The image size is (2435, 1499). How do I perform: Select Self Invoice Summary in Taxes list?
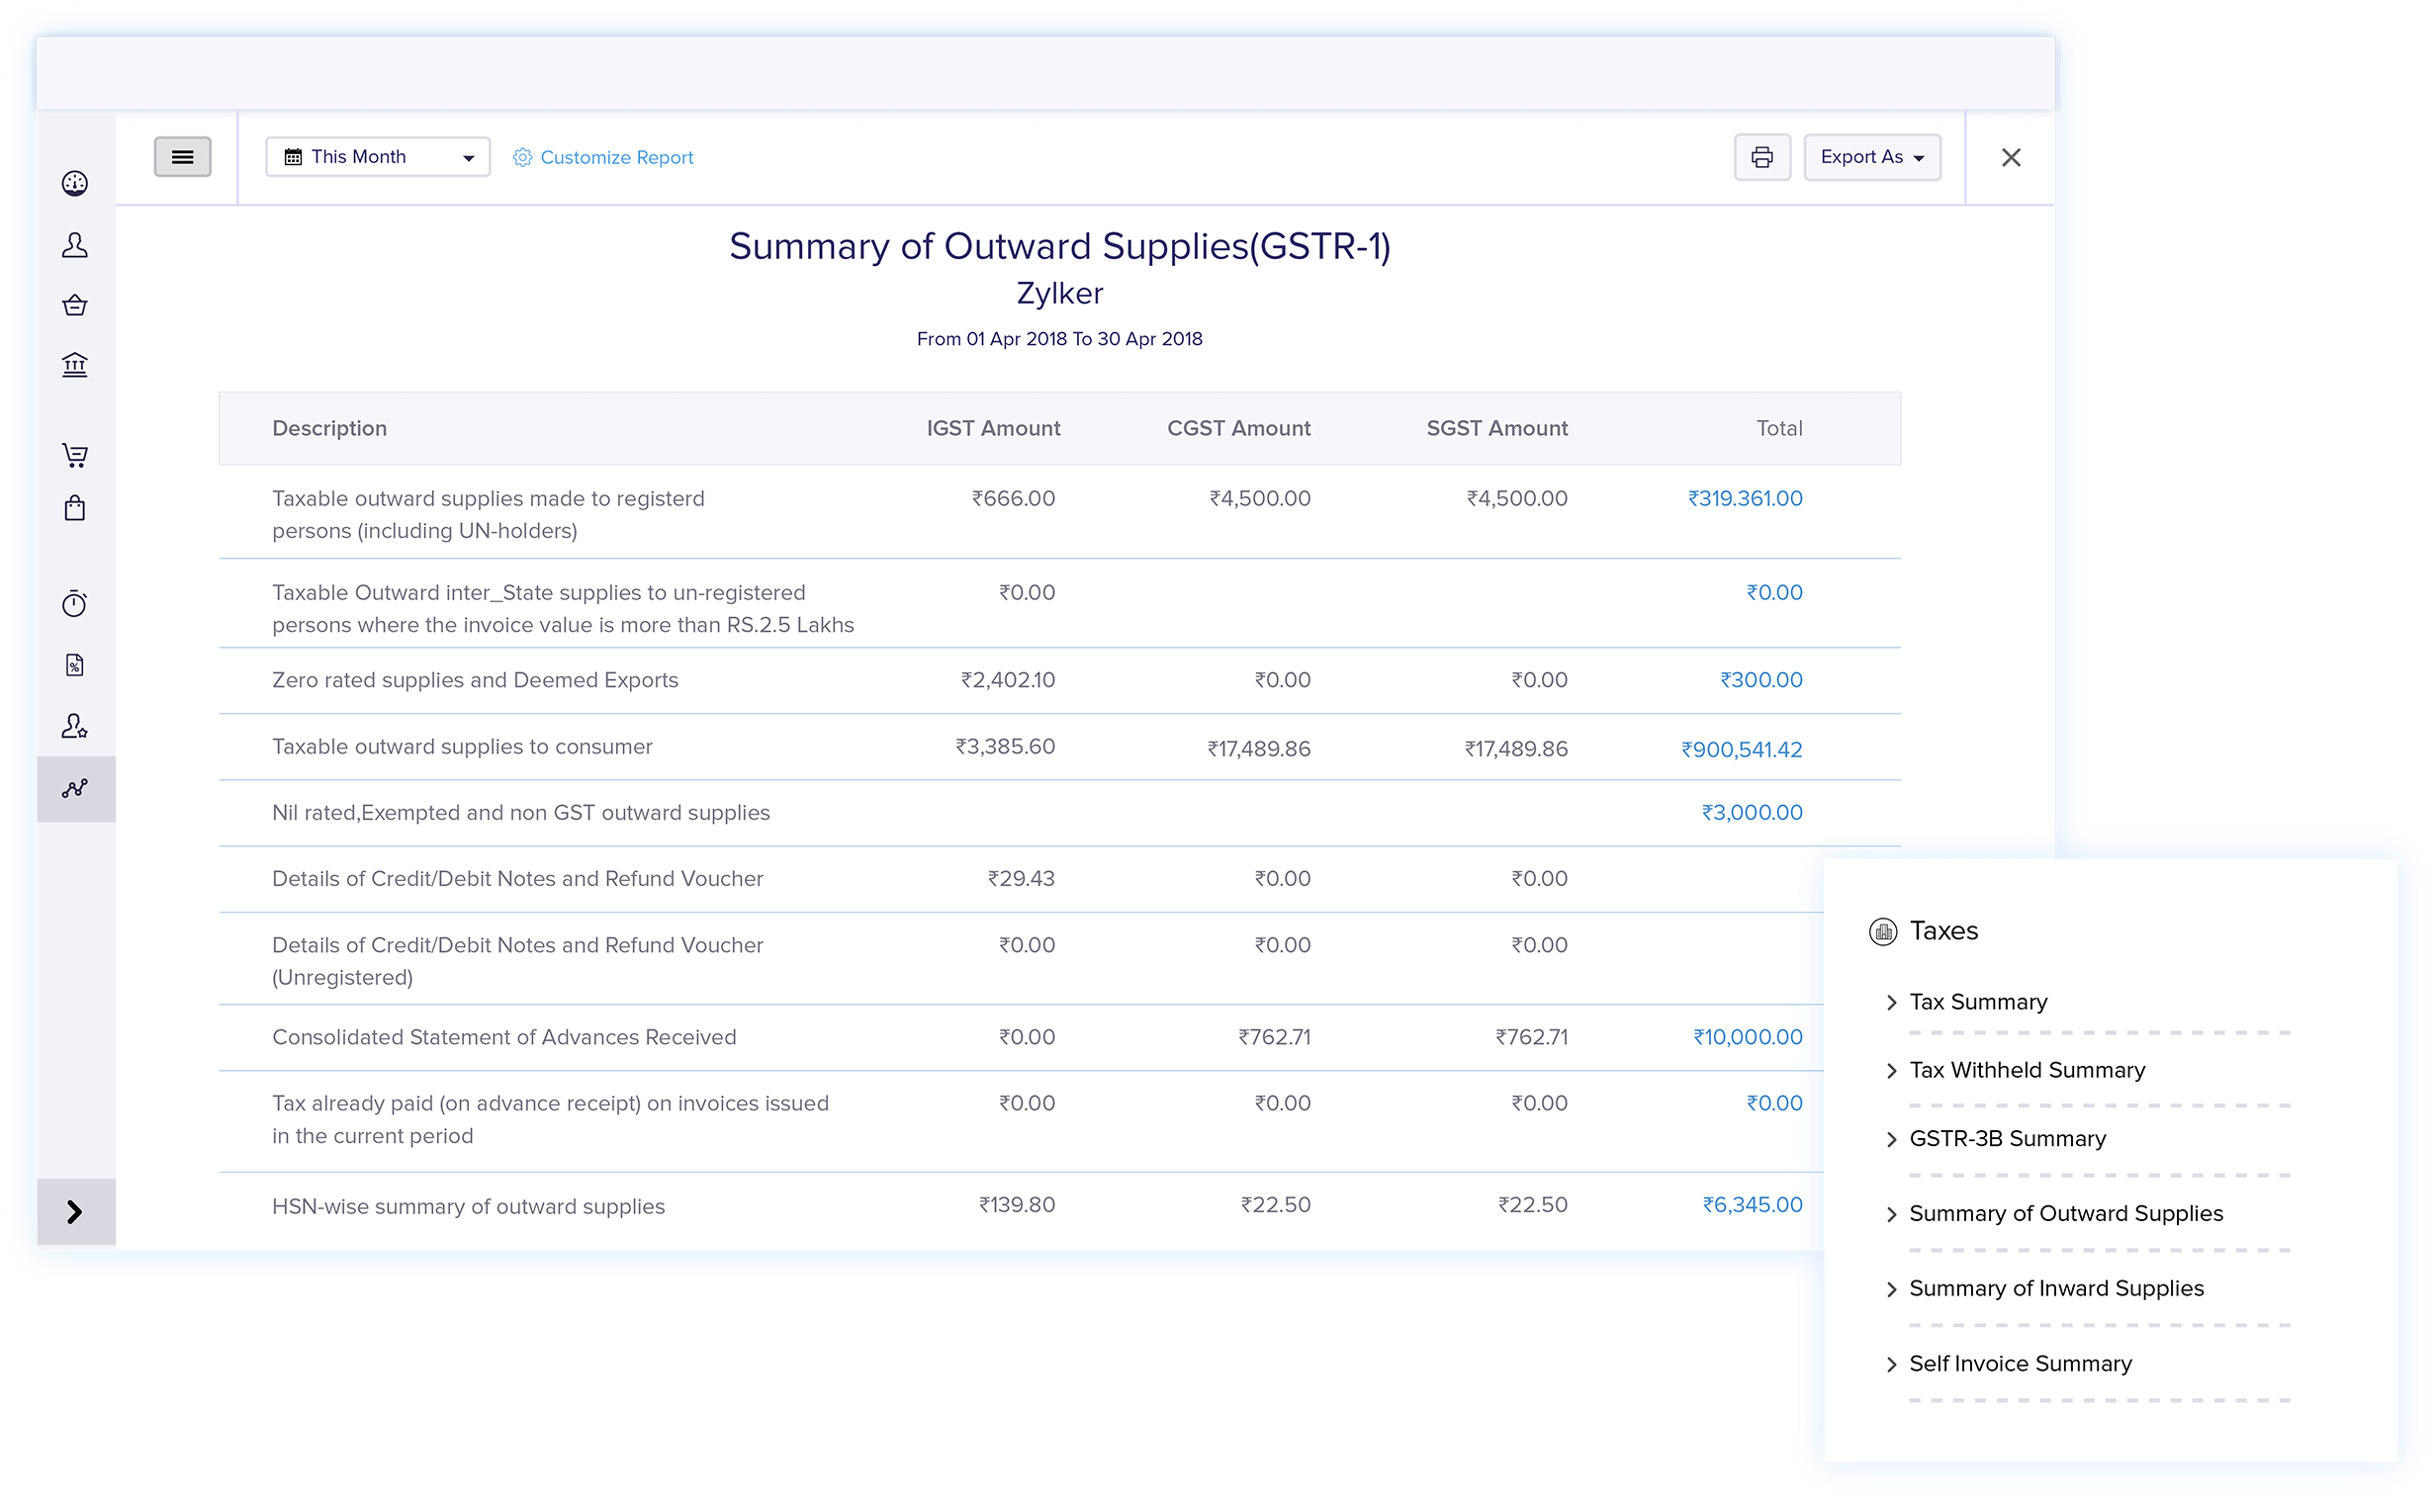click(x=2021, y=1364)
